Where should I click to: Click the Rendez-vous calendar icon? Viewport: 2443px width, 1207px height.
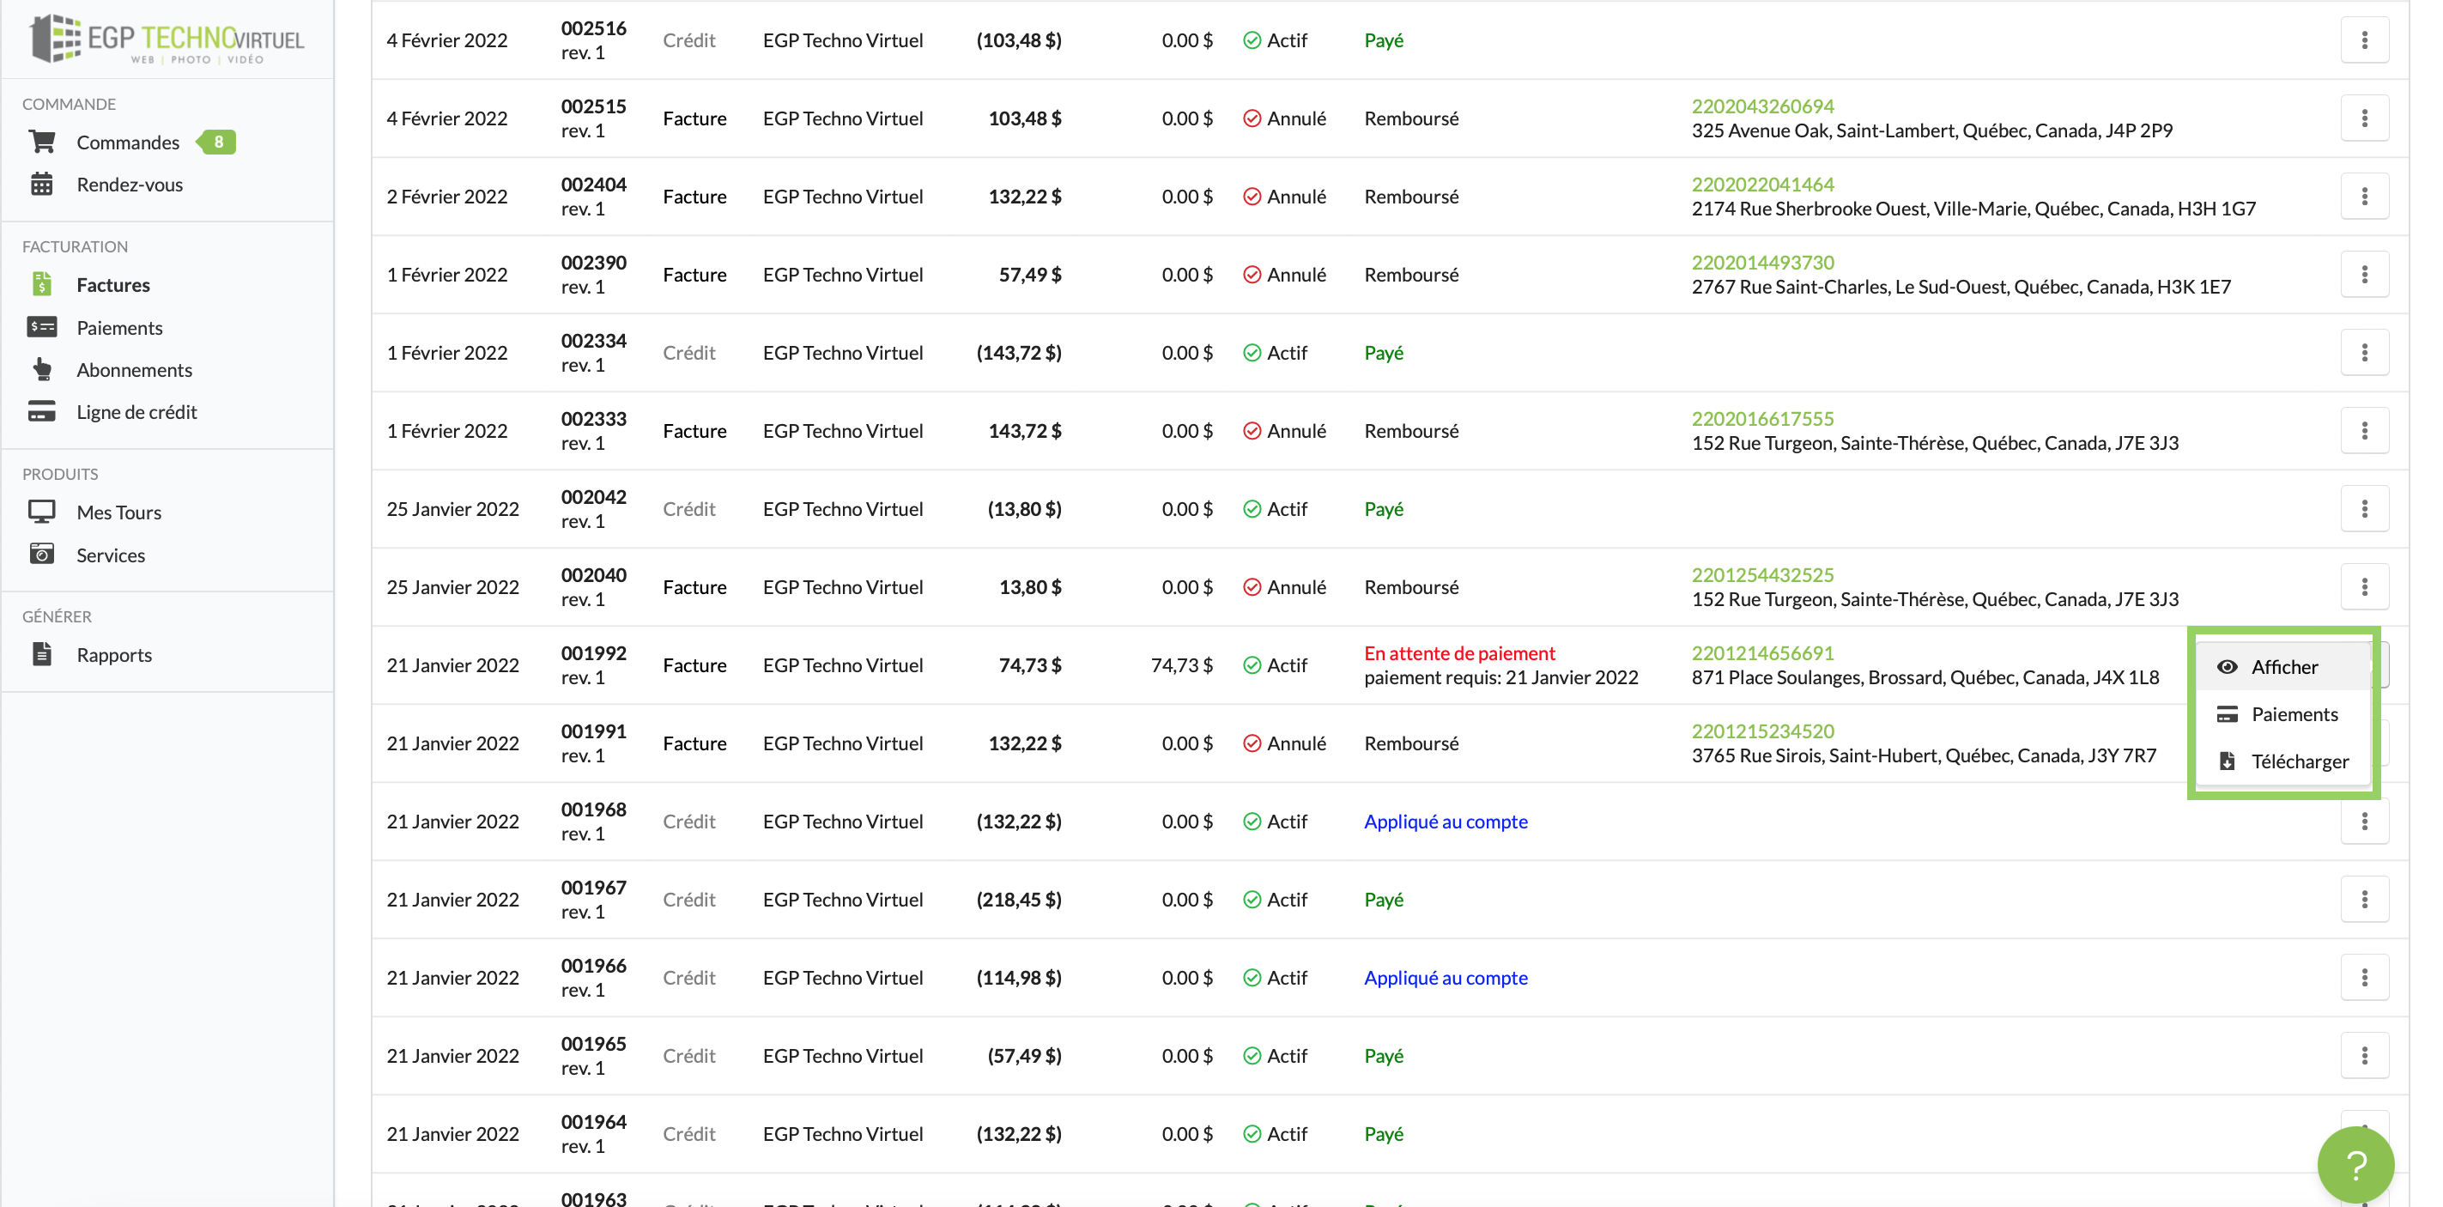(x=42, y=184)
